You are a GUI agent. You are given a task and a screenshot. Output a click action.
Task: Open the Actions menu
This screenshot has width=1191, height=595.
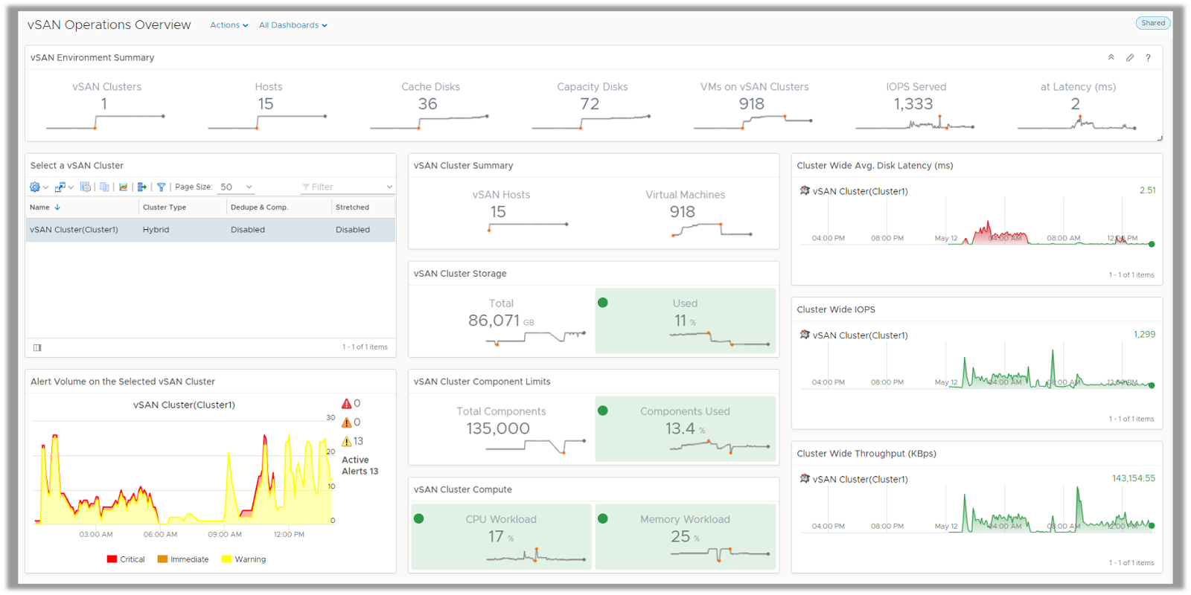click(x=229, y=25)
